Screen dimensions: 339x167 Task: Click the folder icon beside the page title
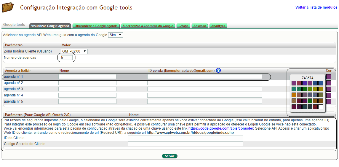(8, 7)
